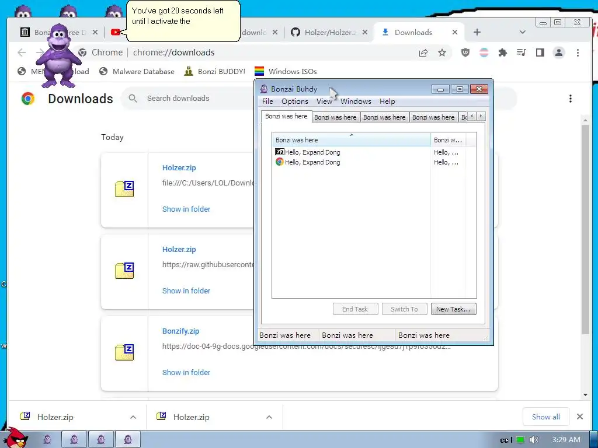Viewport: 598px width, 448px height.
Task: Close the Downloads tab
Action: click(x=454, y=33)
